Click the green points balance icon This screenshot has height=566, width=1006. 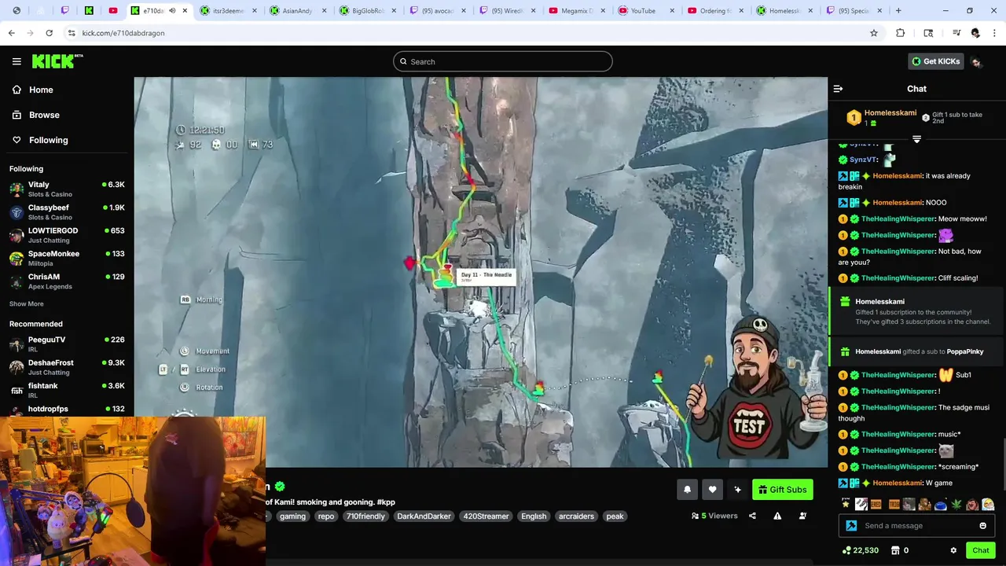coord(846,550)
